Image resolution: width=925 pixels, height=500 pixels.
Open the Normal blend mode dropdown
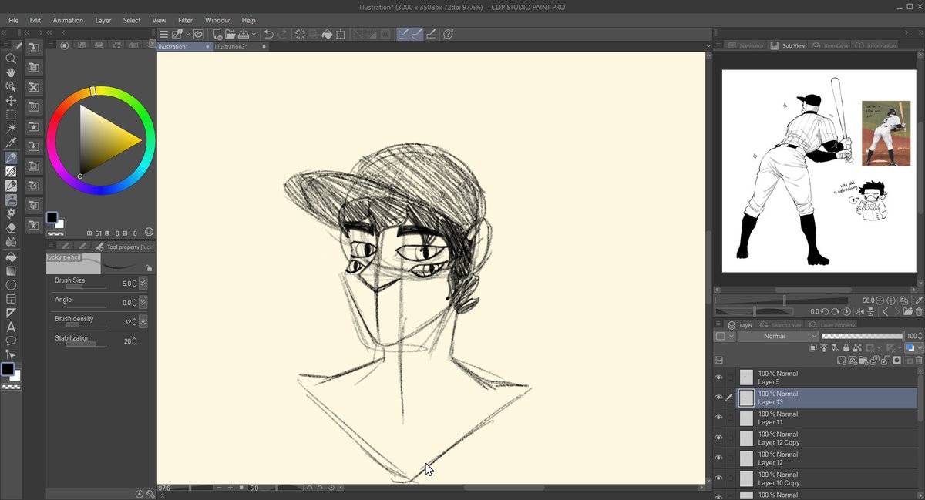point(777,336)
